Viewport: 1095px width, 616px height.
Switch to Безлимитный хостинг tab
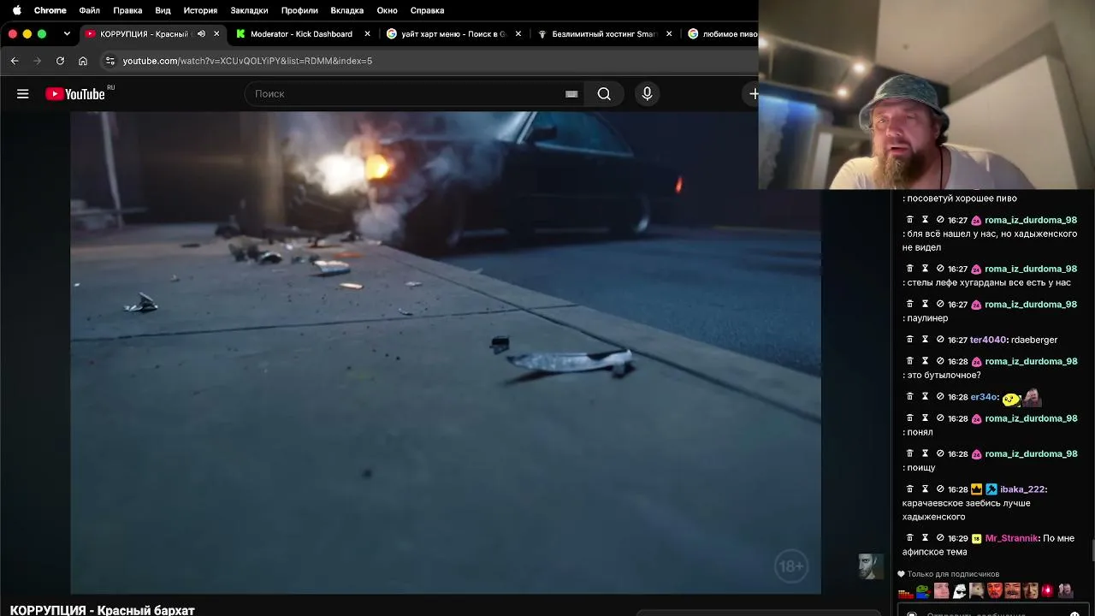click(x=602, y=34)
